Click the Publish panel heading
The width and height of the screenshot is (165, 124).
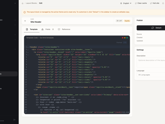pyautogui.click(x=140, y=20)
